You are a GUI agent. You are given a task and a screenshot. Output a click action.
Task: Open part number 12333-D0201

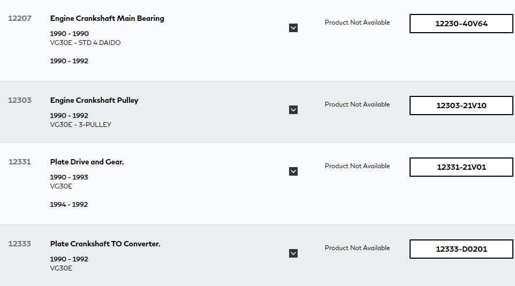pyautogui.click(x=461, y=249)
